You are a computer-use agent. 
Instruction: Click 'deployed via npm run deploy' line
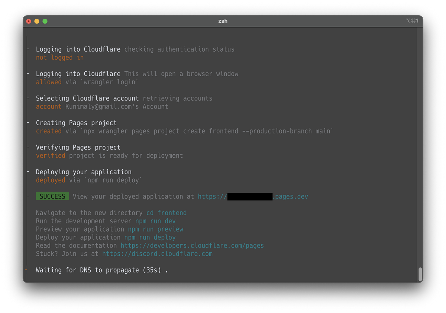tap(89, 180)
